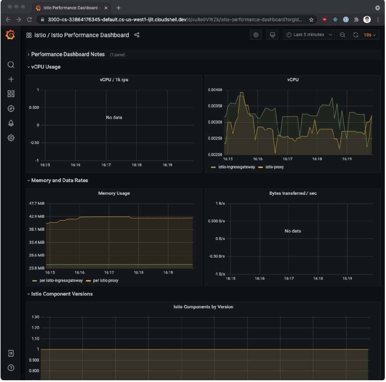Open the Chrome three-dot menu

pyautogui.click(x=378, y=20)
